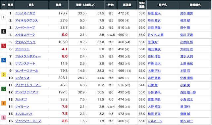The height and width of the screenshot is (125, 212).
Task: Click the orange frame number 7 badge
Action: (4, 103)
